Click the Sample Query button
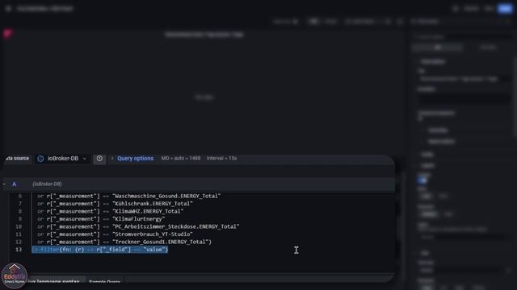The height and width of the screenshot is (290, 517). pyautogui.click(x=104, y=282)
